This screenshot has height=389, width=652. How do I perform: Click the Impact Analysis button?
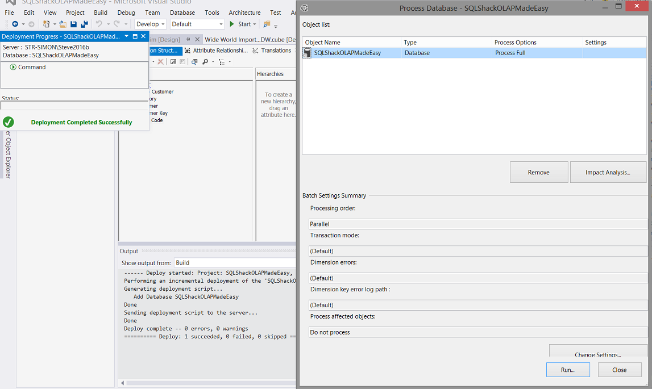coord(608,173)
